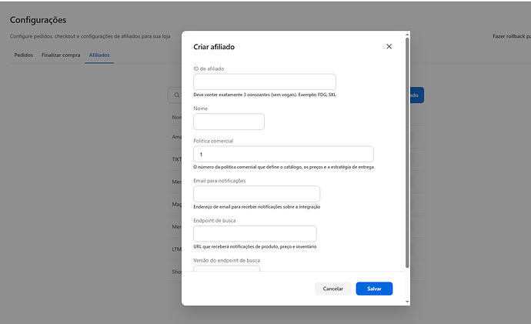This screenshot has width=531, height=324.
Task: Click the Email para notificações label
Action: (x=219, y=180)
